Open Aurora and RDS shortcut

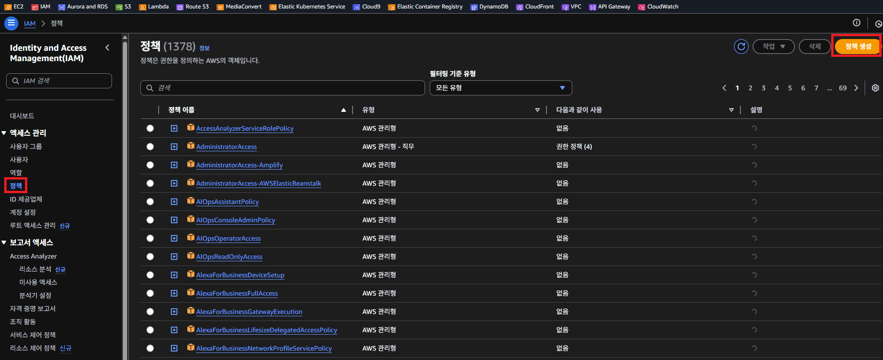coord(83,7)
